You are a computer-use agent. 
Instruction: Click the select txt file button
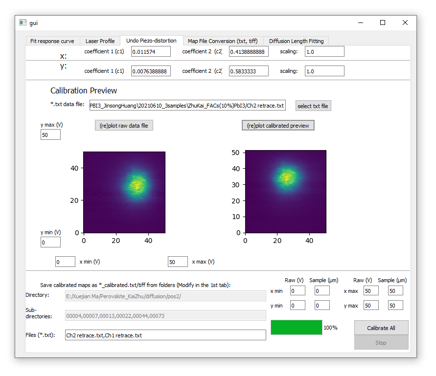pyautogui.click(x=313, y=106)
